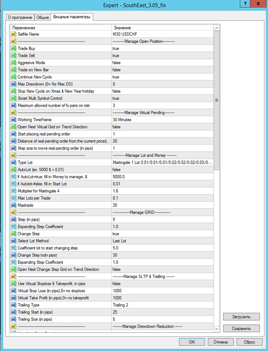Image resolution: width=268 pixels, height=351 pixels.
Task: Select the Manage GRID section header row
Action: coord(112,212)
